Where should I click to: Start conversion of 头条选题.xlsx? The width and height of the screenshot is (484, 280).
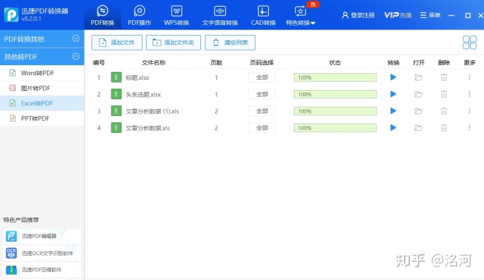point(393,94)
